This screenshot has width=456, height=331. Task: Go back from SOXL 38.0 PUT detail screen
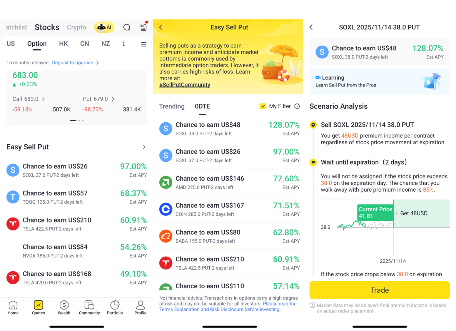tap(311, 27)
